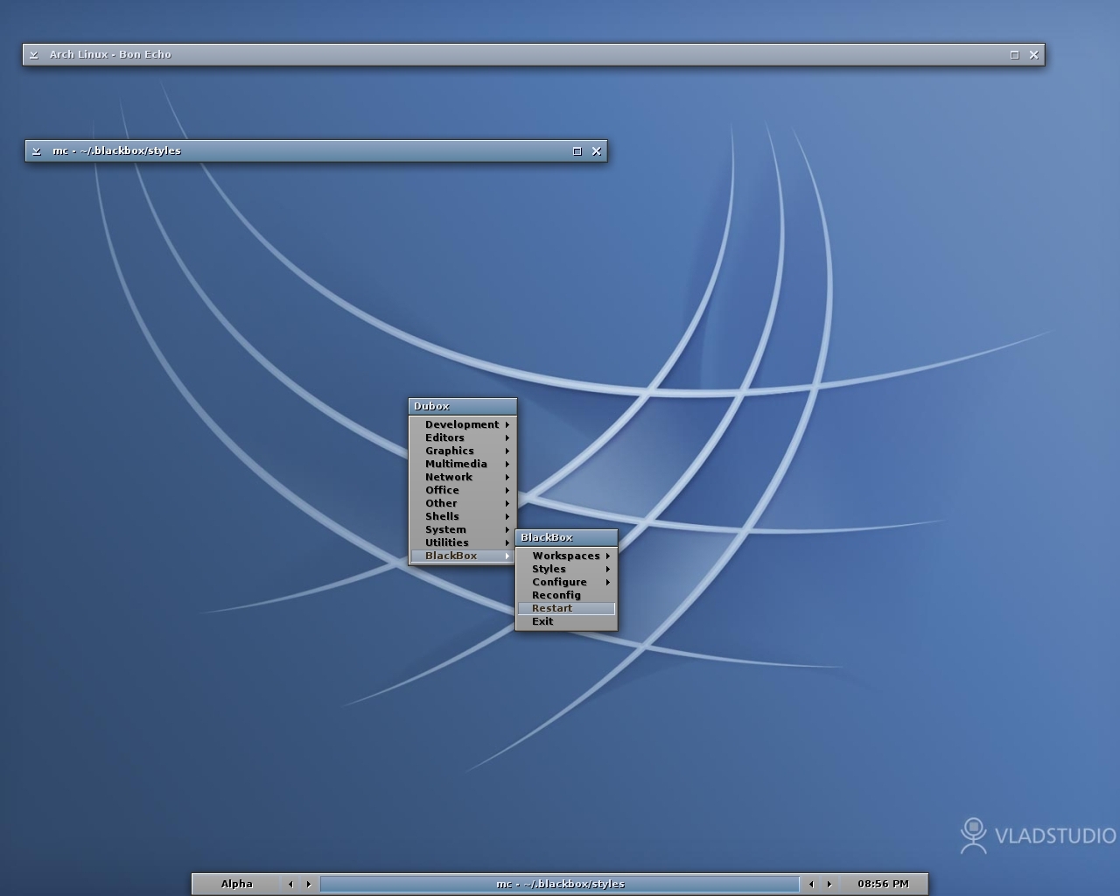Click the Dubox menu title
Image resolution: width=1120 pixels, height=896 pixels.
(462, 406)
